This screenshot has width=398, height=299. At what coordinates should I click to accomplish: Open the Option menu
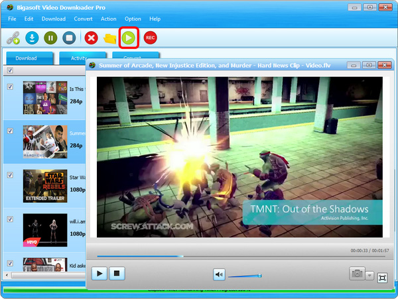133,19
